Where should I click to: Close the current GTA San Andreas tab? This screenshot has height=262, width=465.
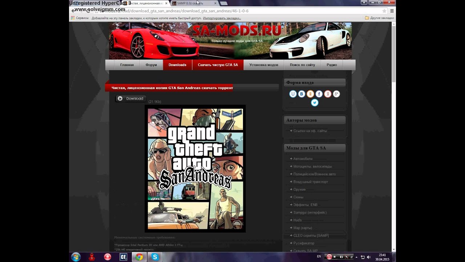pyautogui.click(x=167, y=3)
